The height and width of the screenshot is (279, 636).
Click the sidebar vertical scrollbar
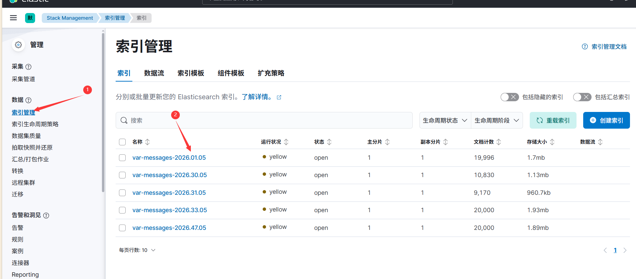click(x=103, y=112)
